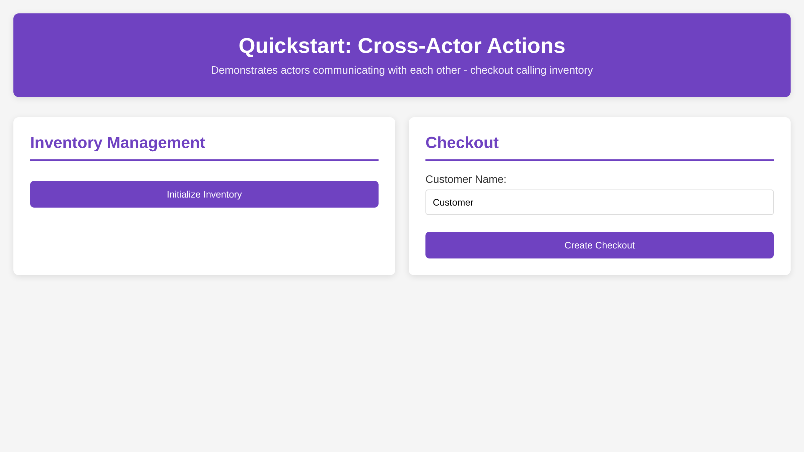Screen dimensions: 804x452
Task: Click the Customer Name label
Action: (466, 179)
